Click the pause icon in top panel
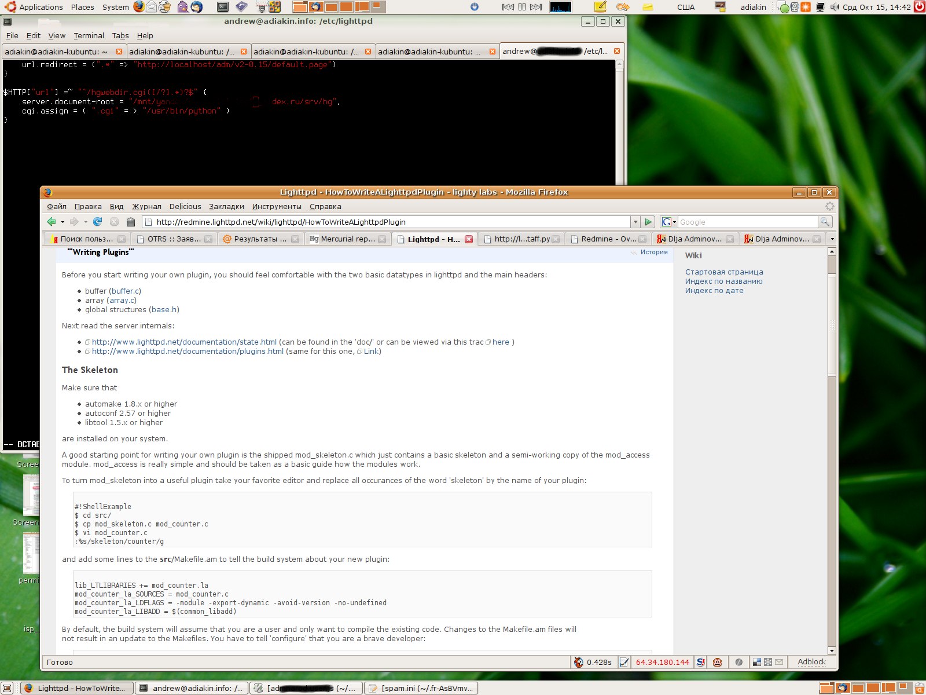Viewport: 926px width, 695px height. pyautogui.click(x=522, y=7)
